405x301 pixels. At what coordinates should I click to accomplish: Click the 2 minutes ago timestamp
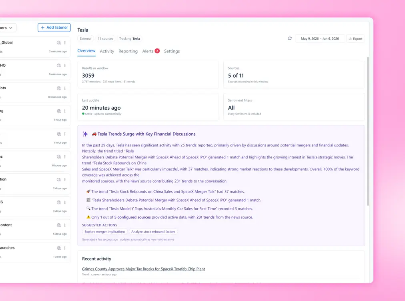(x=58, y=51)
